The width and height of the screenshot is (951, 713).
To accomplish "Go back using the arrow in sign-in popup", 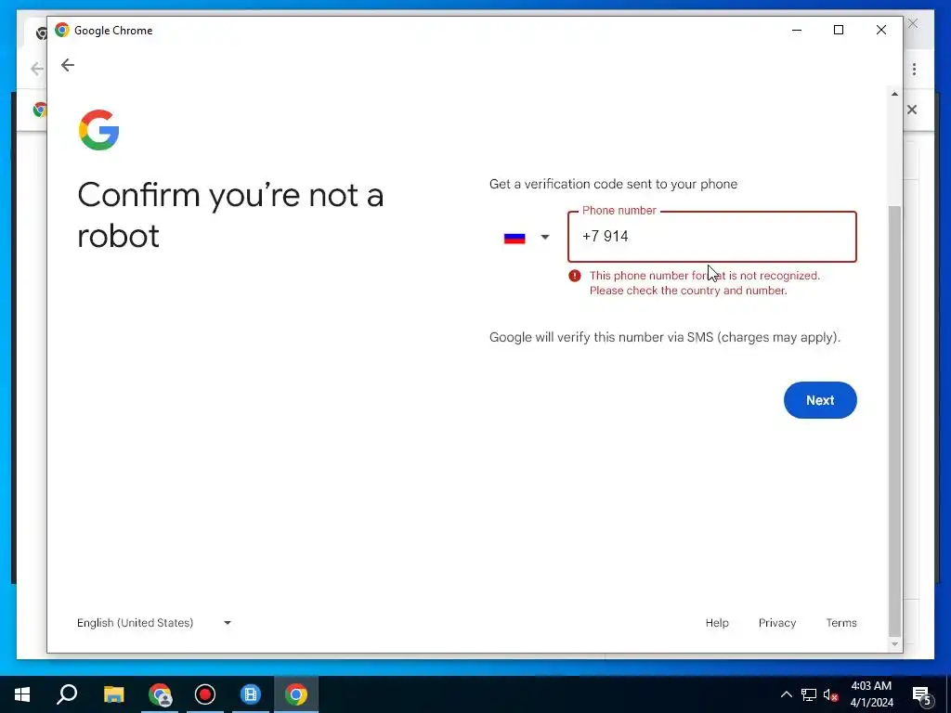I will click(x=67, y=65).
